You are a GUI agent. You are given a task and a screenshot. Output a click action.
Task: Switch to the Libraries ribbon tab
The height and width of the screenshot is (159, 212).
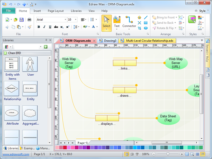pyautogui.click(x=76, y=11)
